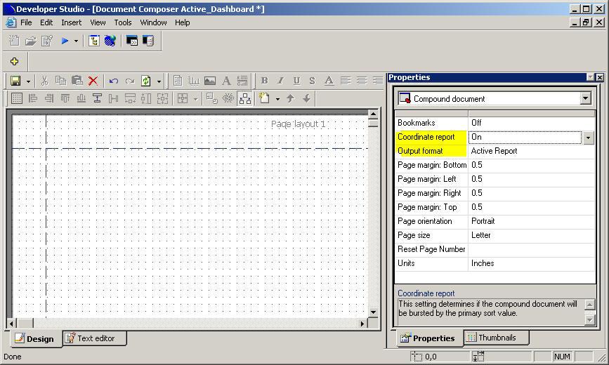Screen dimensions: 609x365
Task: Click the Page orientation value field
Action: pos(531,221)
